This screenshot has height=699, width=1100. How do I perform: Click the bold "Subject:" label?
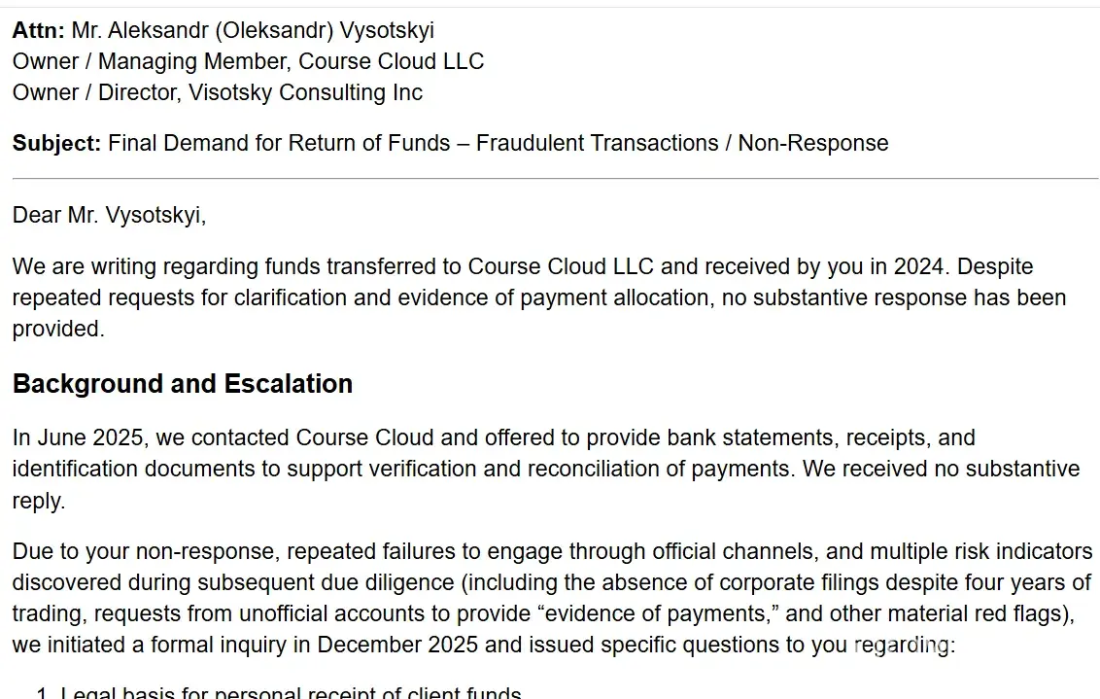tap(56, 143)
